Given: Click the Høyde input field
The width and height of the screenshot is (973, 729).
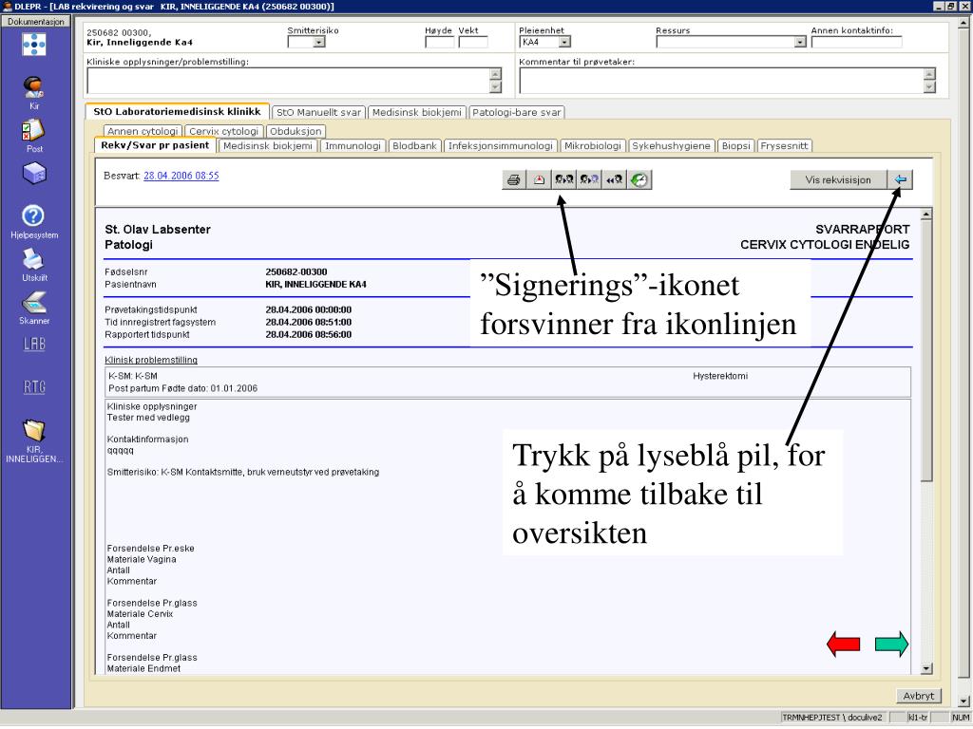Looking at the screenshot, I should pyautogui.click(x=439, y=42).
